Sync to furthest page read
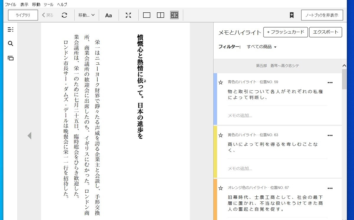 point(64,15)
